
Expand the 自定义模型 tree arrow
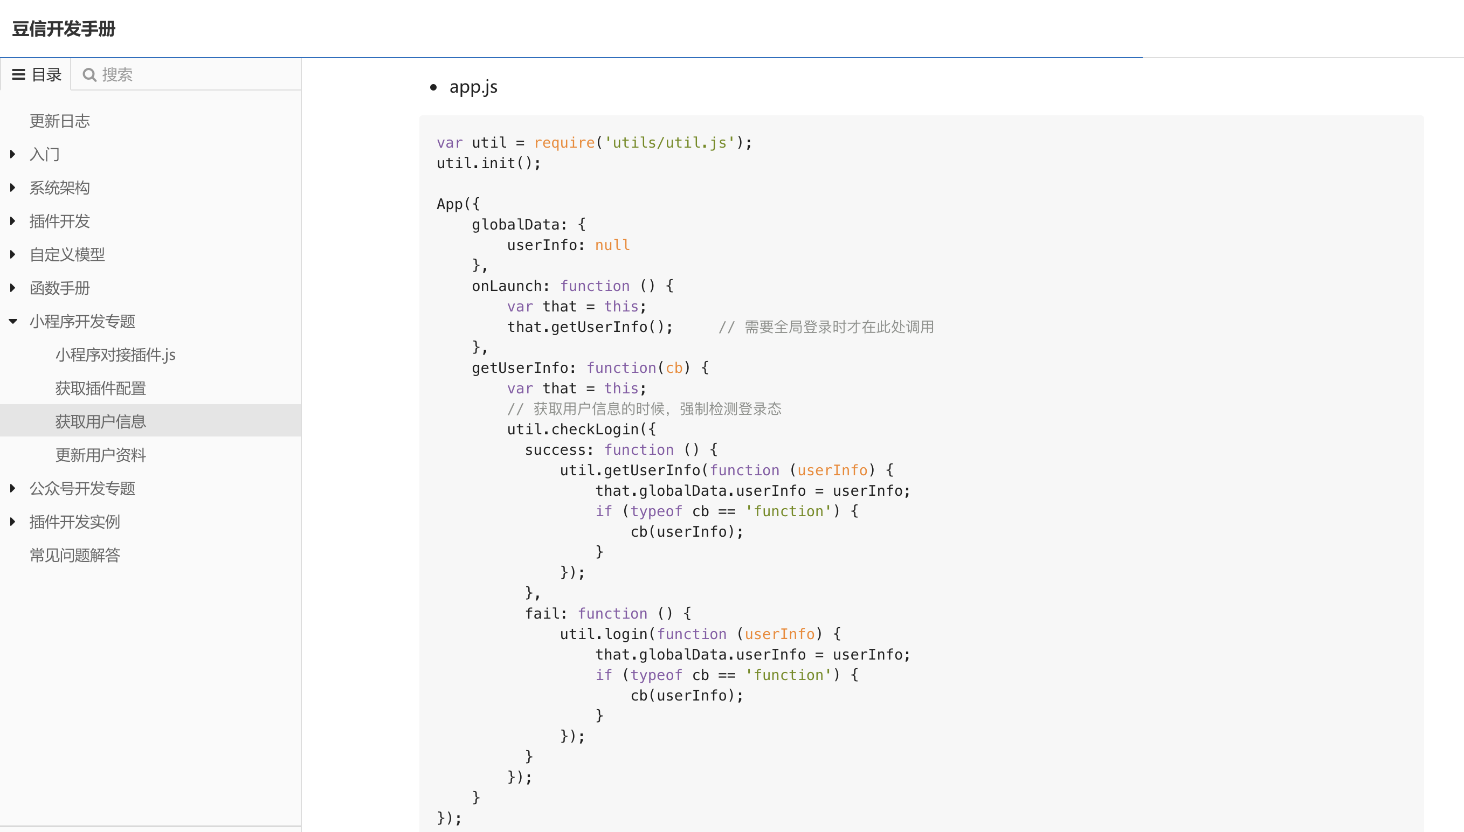(x=12, y=254)
